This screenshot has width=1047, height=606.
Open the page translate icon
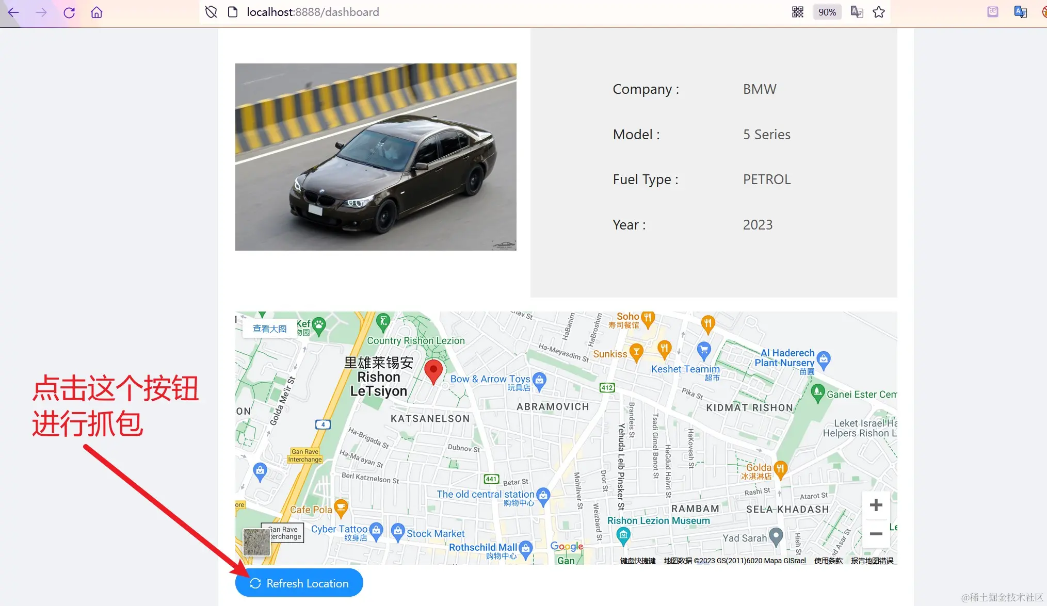(x=857, y=12)
